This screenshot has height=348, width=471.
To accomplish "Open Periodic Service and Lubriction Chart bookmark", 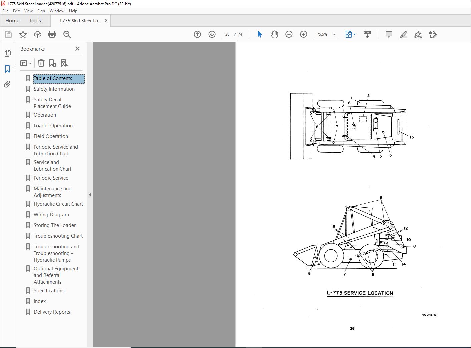I will 56,150.
